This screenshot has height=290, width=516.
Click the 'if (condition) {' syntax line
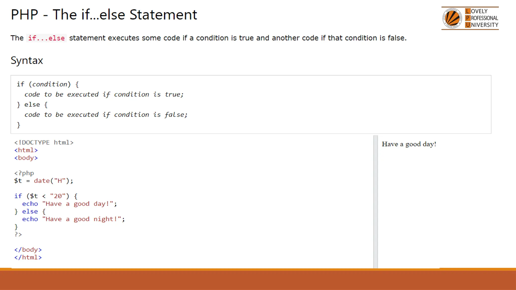tap(48, 84)
